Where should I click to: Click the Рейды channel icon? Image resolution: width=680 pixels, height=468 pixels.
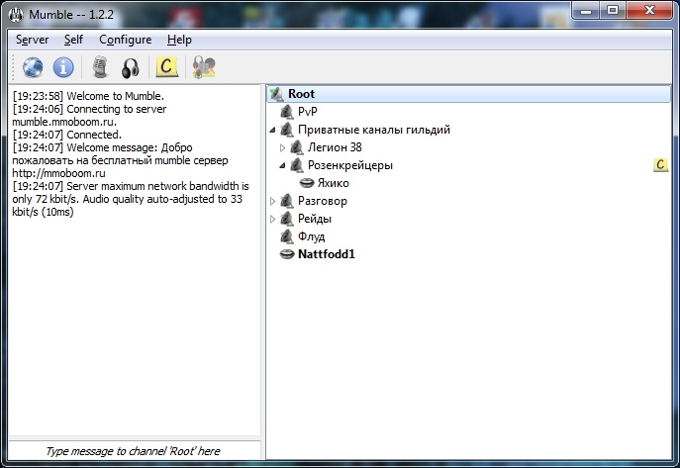[287, 219]
